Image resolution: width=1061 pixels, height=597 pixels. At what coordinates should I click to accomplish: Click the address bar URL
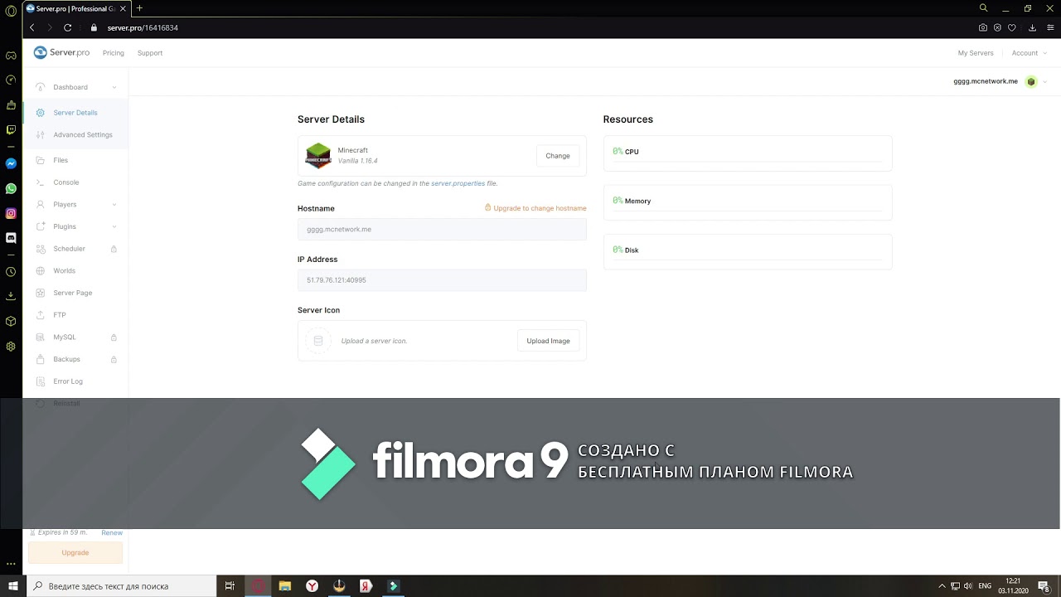tap(143, 27)
